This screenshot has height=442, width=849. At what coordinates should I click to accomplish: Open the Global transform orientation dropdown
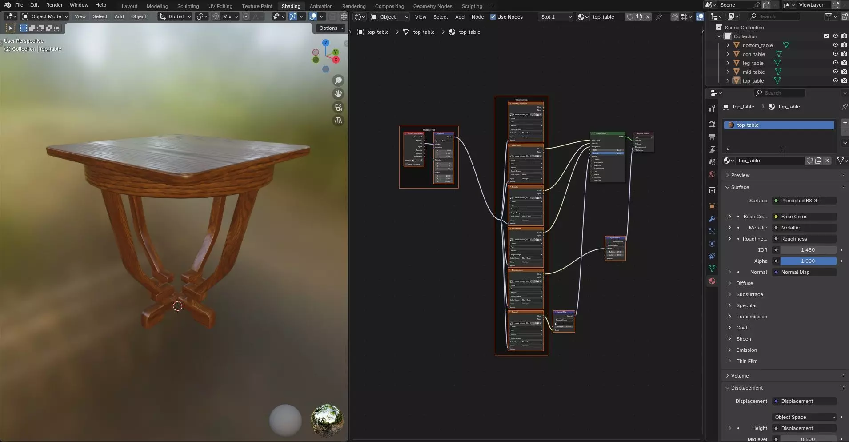(x=175, y=16)
